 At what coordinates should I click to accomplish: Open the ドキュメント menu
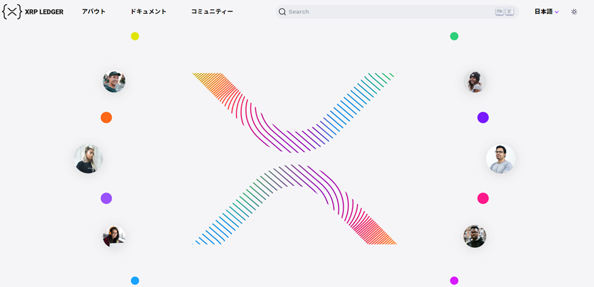[148, 11]
